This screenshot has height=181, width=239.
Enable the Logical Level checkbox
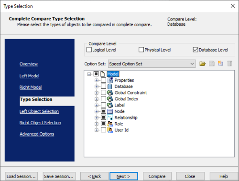[89, 50]
